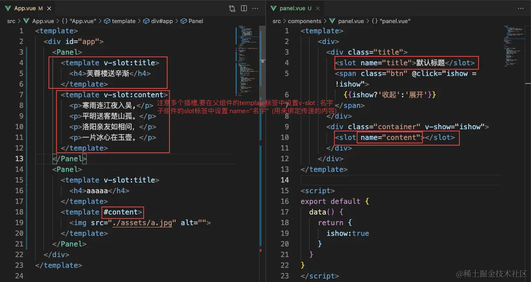Select the panel.vue file breadcrumb

(351, 21)
